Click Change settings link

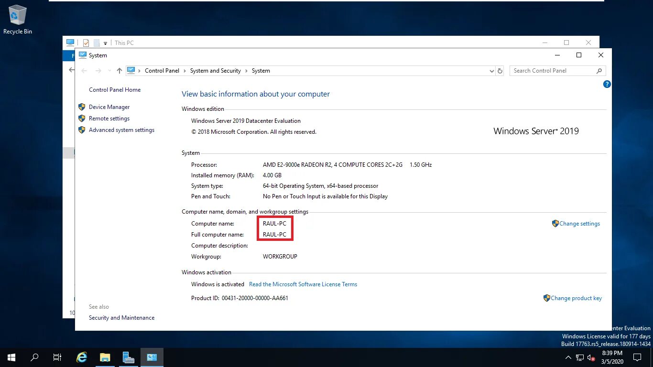[x=579, y=224]
